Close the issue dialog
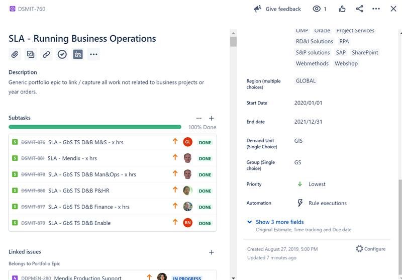This screenshot has height=280, width=402. coord(393,9)
